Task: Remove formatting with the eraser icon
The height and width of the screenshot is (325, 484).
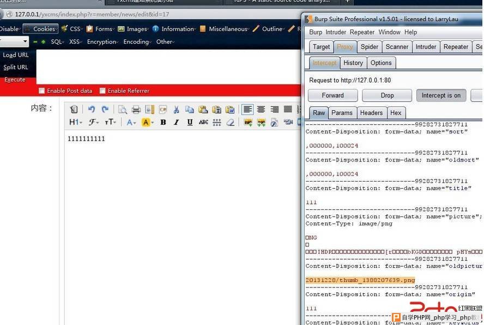Action: tap(230, 122)
